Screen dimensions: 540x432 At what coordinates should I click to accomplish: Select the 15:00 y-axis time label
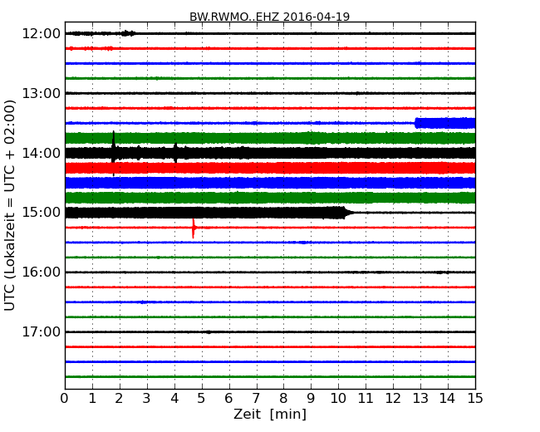click(x=41, y=213)
